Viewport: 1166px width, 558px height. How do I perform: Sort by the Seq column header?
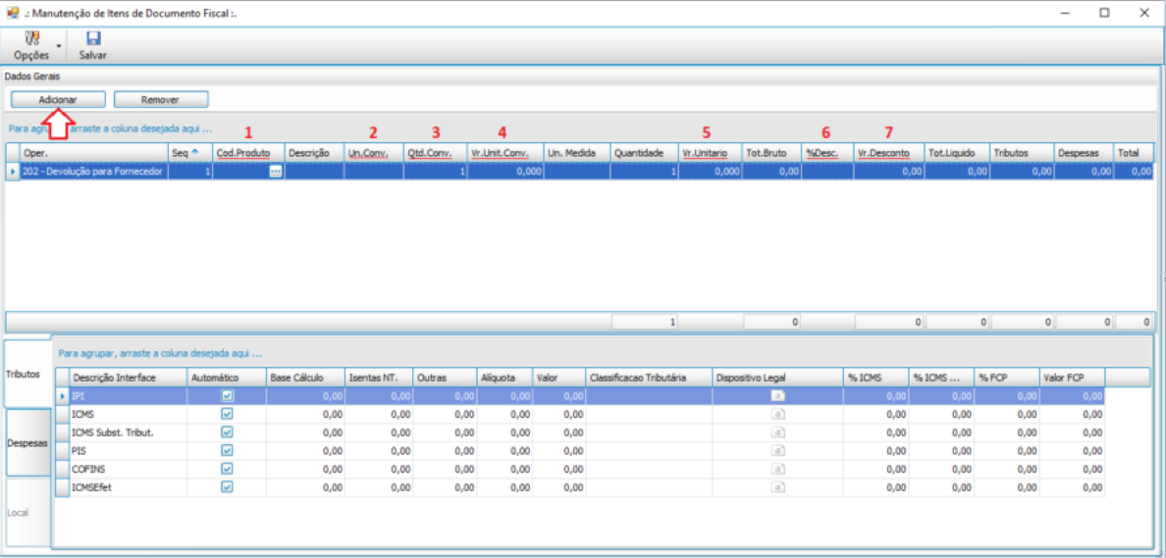[190, 152]
